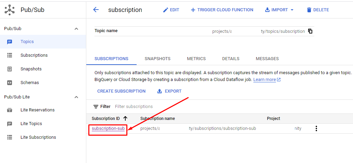Open the subscription-sub link
Image resolution: width=353 pixels, height=163 pixels.
point(108,128)
